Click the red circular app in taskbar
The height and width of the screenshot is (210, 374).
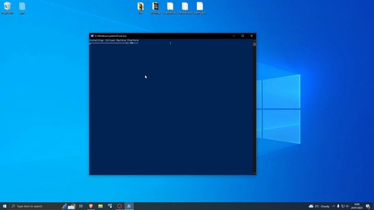[119, 206]
